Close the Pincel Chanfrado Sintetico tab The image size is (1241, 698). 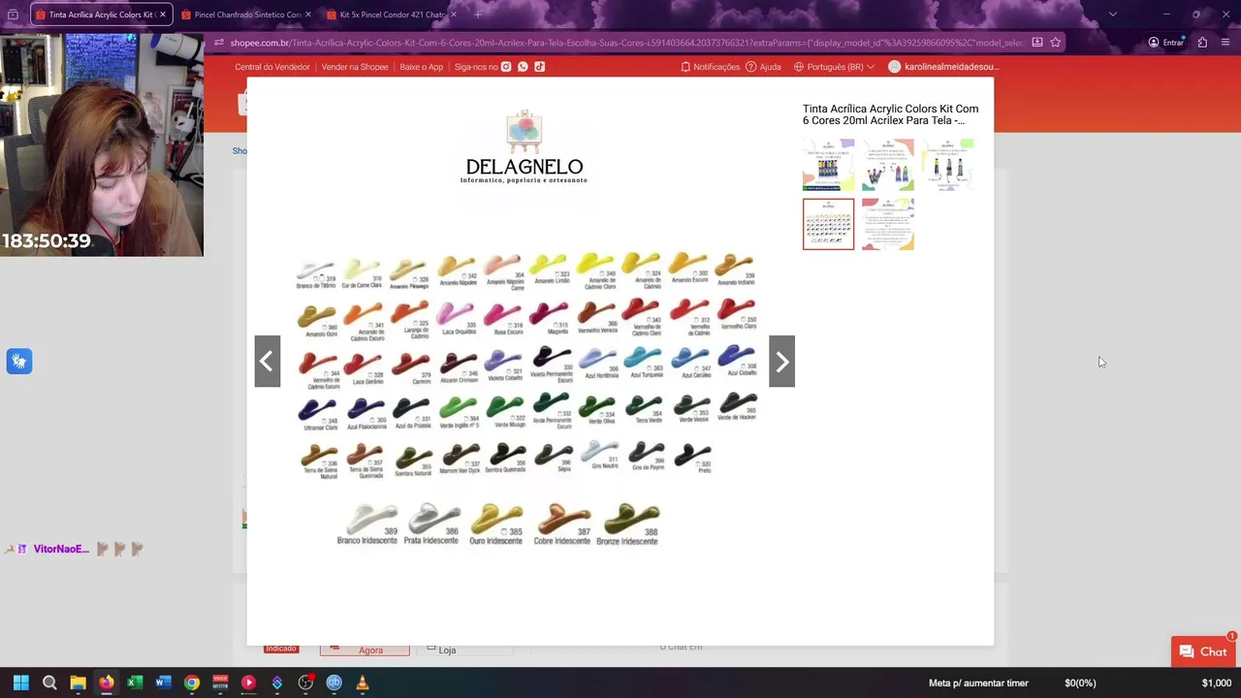[x=307, y=15]
